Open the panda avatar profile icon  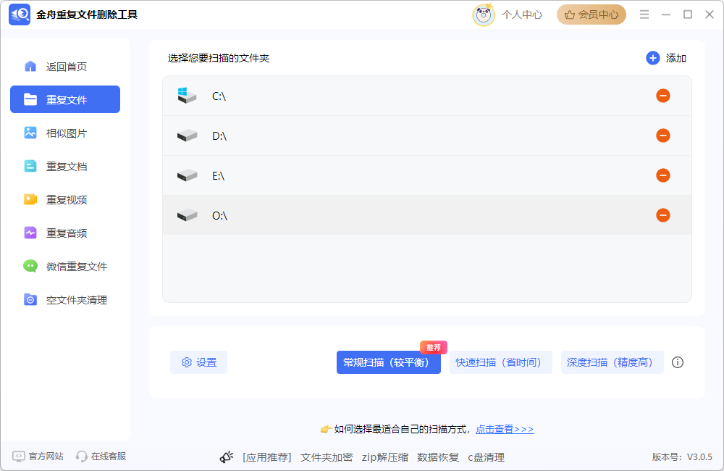484,14
